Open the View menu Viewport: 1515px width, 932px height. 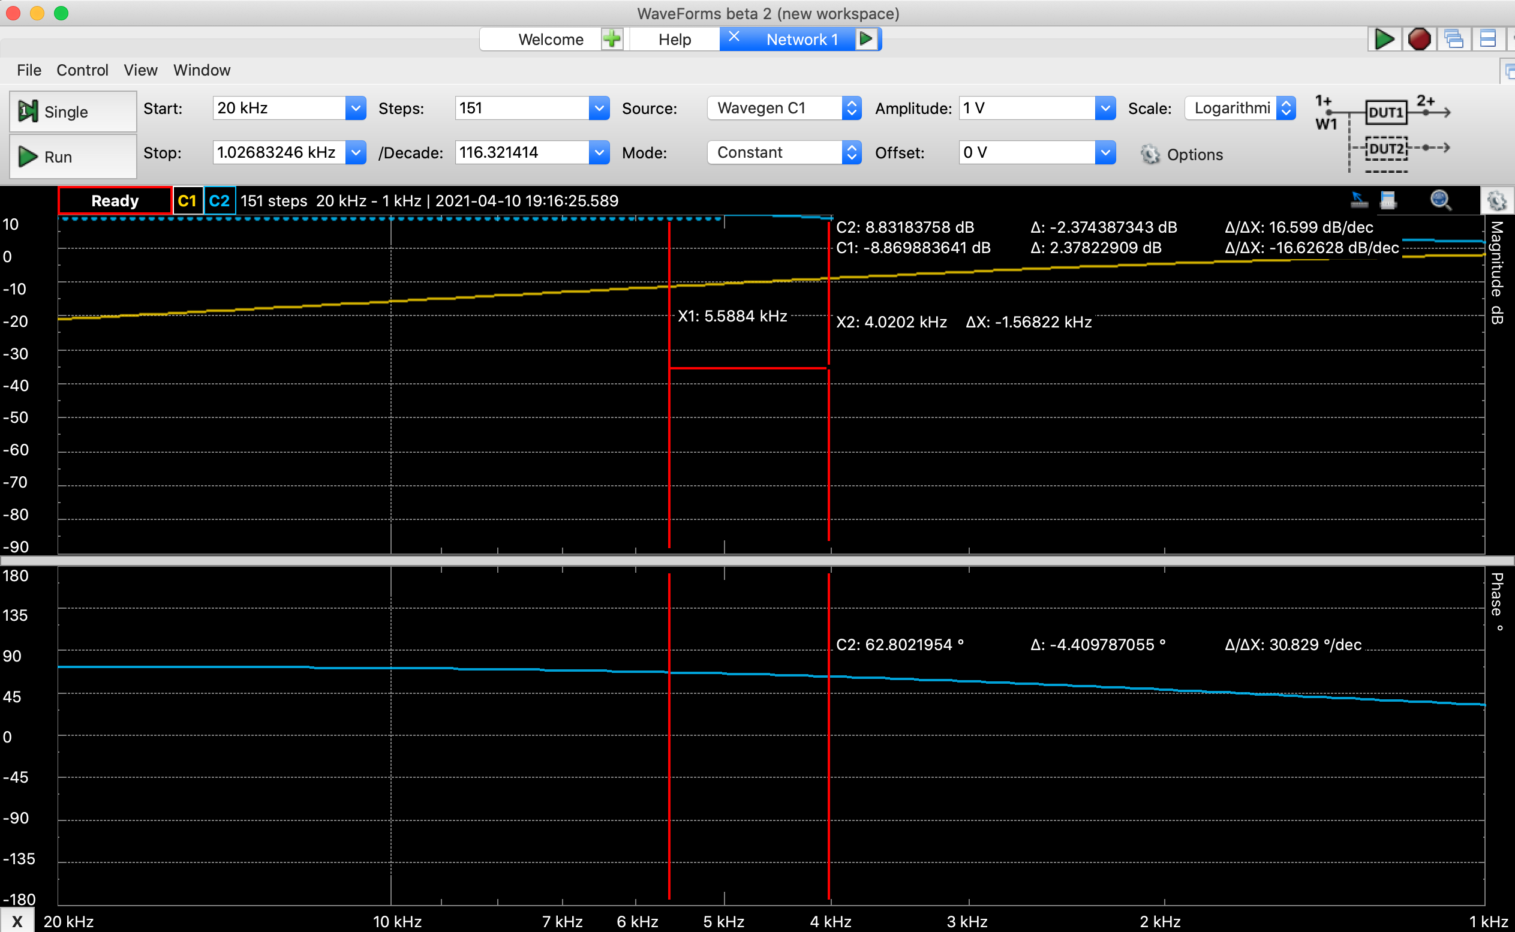(x=140, y=70)
